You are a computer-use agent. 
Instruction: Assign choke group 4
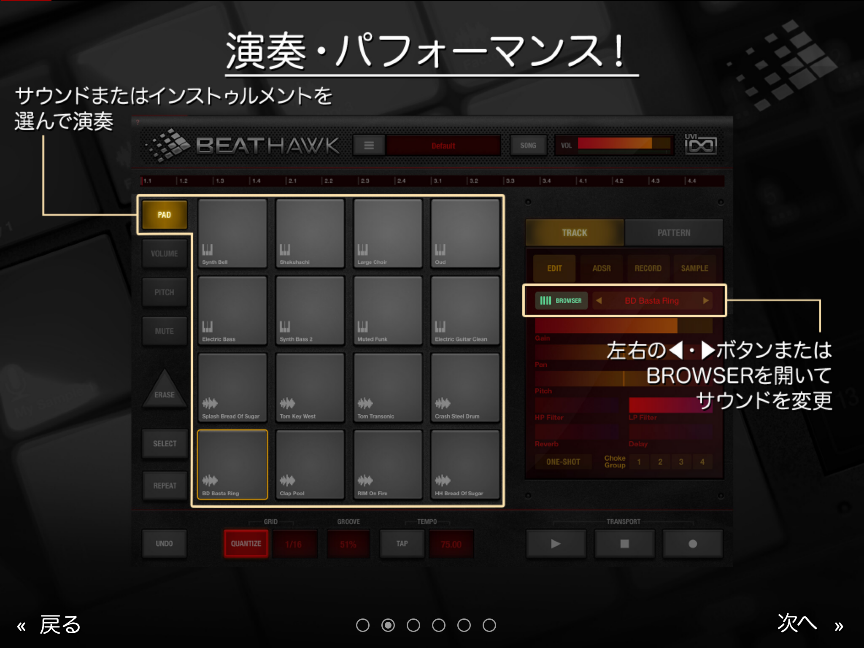click(x=702, y=462)
